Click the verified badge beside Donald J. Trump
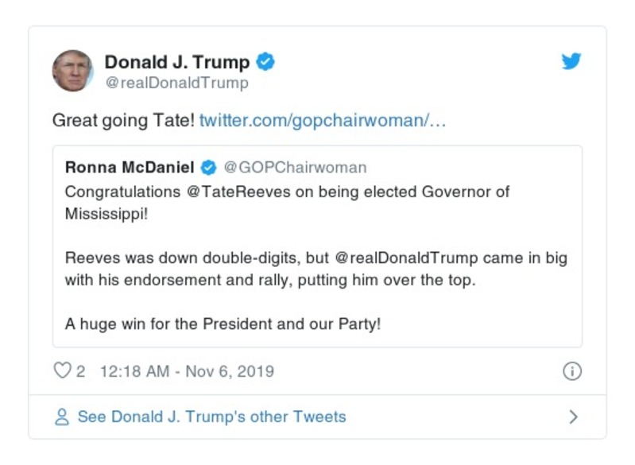Screen dimensions: 635x465 pyautogui.click(x=266, y=62)
